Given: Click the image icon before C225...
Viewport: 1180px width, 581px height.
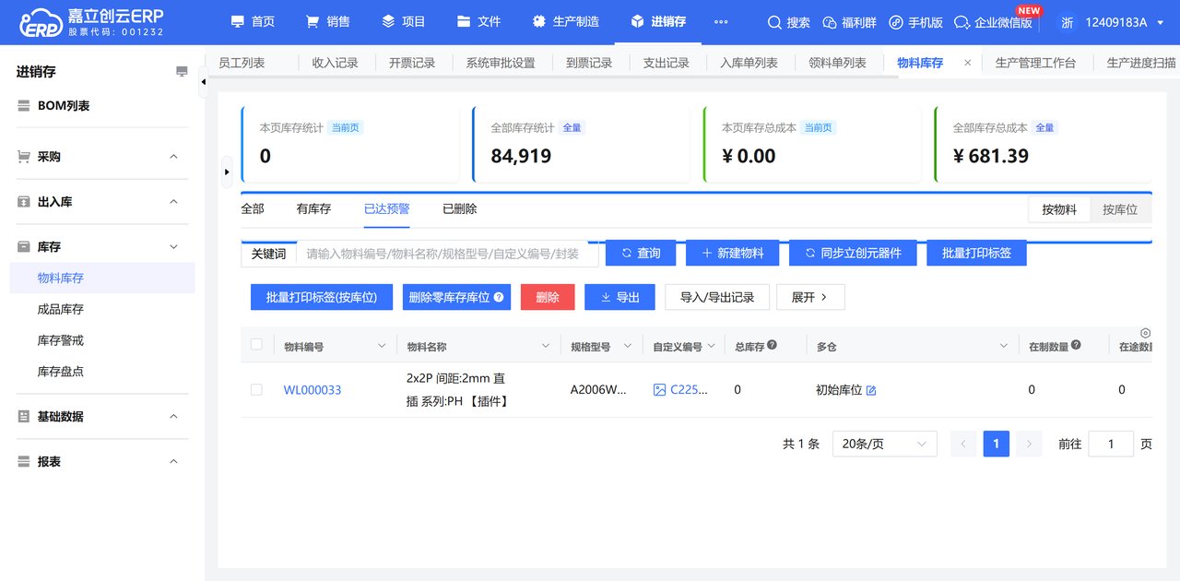Looking at the screenshot, I should pos(659,390).
